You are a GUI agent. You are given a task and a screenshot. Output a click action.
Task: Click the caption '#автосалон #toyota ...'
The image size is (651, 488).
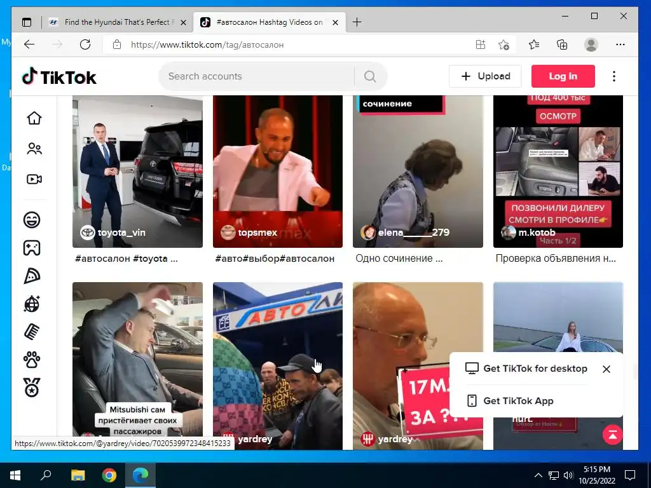pyautogui.click(x=127, y=259)
